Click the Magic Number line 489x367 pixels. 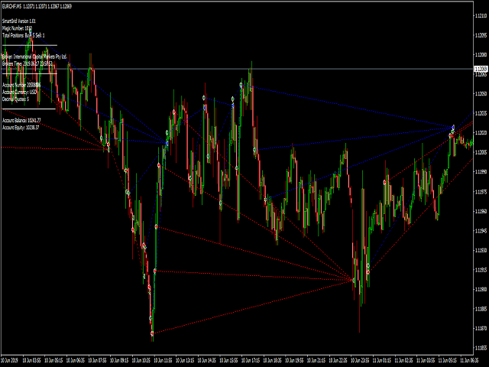(17, 28)
